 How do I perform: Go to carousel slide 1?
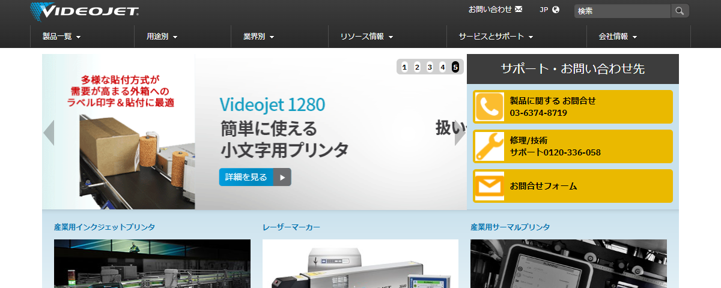pos(404,67)
